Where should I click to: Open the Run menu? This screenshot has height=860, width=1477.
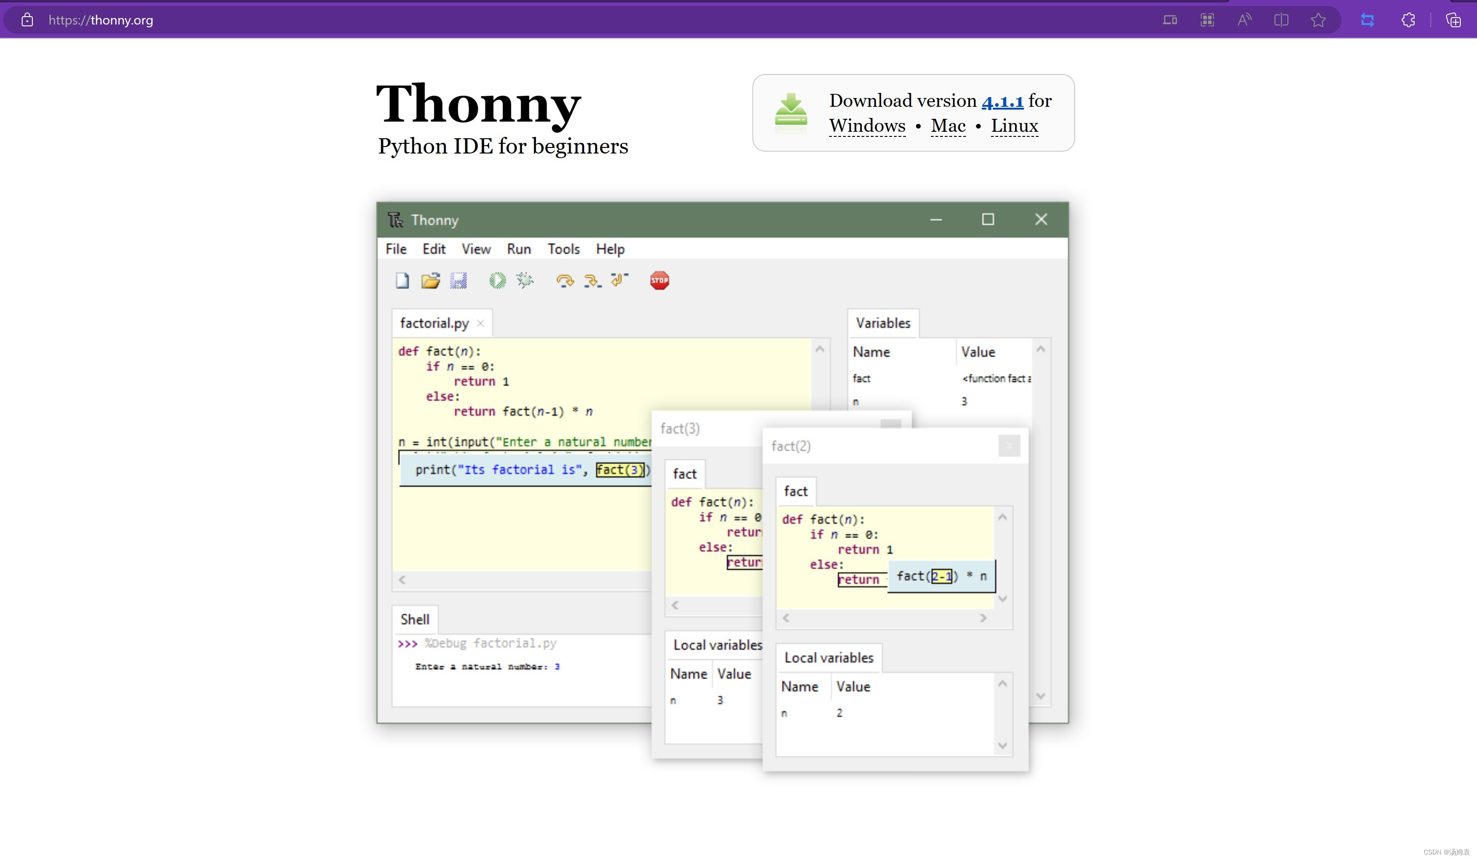pos(519,249)
